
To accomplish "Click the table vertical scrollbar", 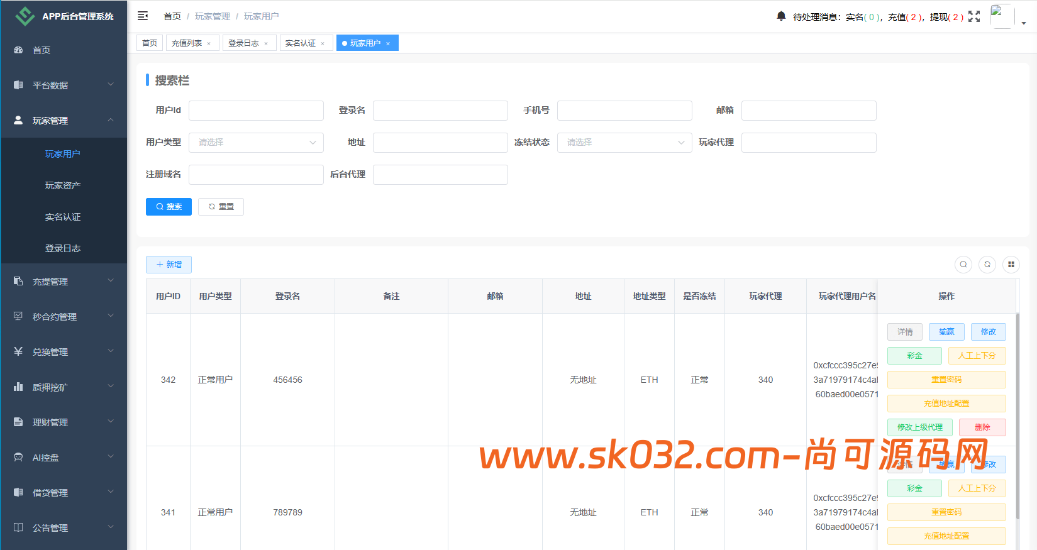I will pyautogui.click(x=1018, y=417).
